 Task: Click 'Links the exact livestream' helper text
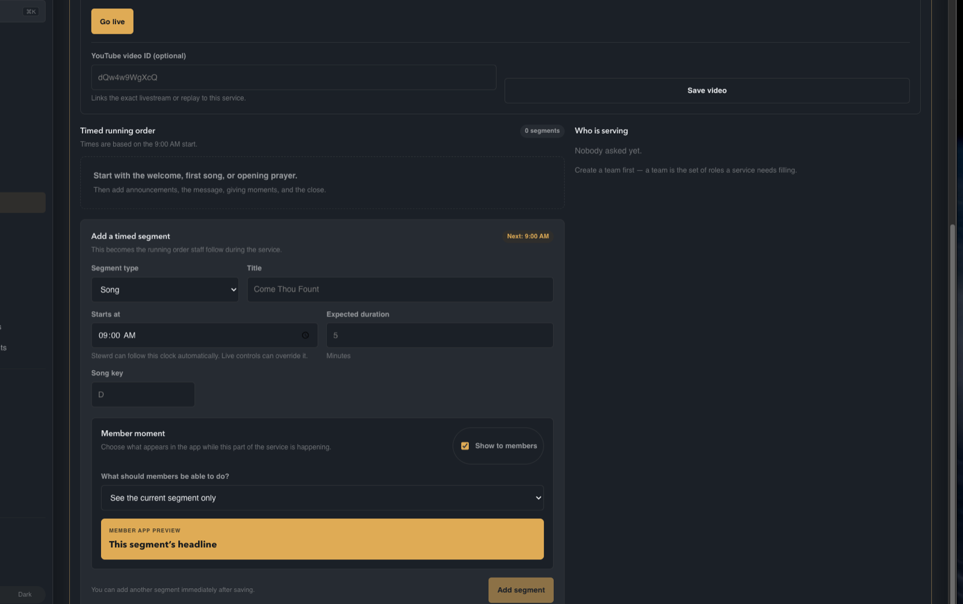click(x=169, y=98)
